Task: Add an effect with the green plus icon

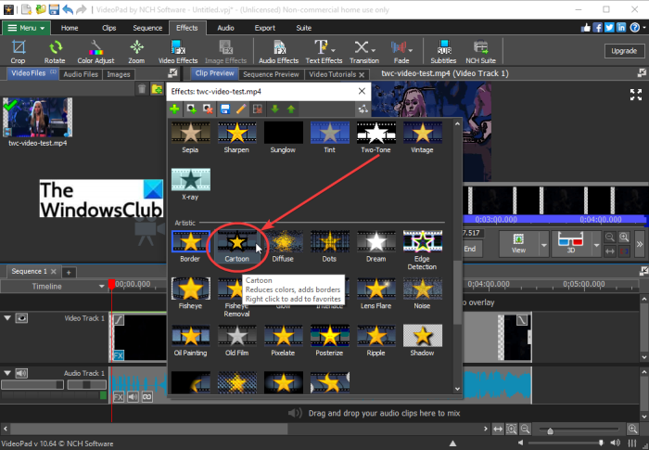Action: 174,109
